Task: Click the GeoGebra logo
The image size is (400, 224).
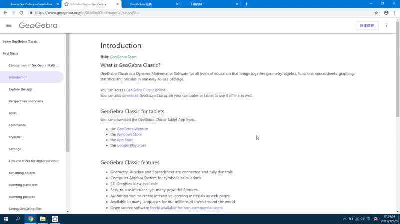Action: pos(38,25)
